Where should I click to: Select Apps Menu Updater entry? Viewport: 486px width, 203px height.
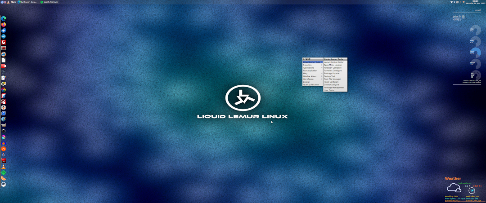(335, 65)
